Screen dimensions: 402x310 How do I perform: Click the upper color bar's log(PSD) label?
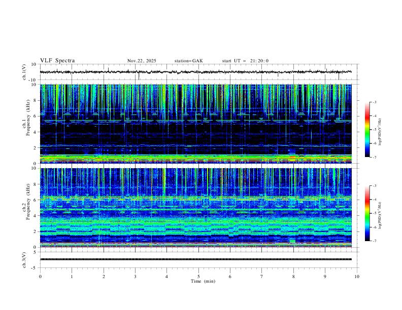click(x=380, y=132)
